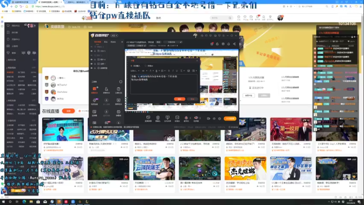Toggle the preview eye icon near start button
This screenshot has width=364, height=205.
click(x=214, y=118)
